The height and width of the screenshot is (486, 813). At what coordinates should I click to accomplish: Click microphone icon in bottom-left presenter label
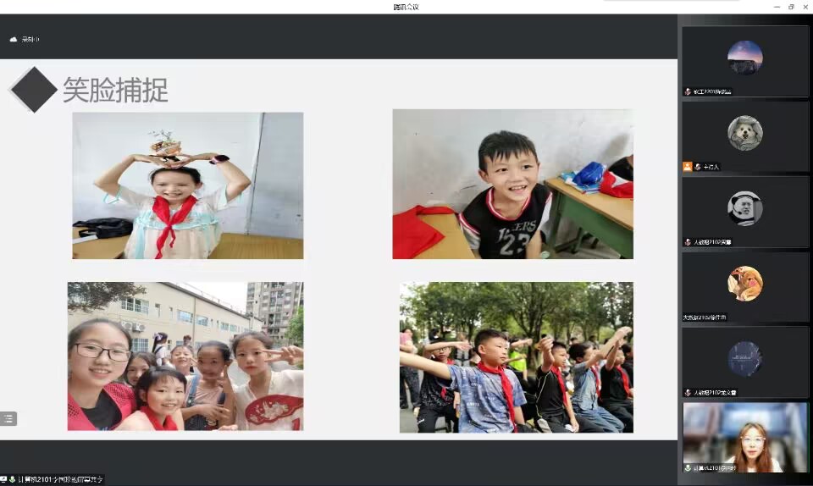pos(13,479)
